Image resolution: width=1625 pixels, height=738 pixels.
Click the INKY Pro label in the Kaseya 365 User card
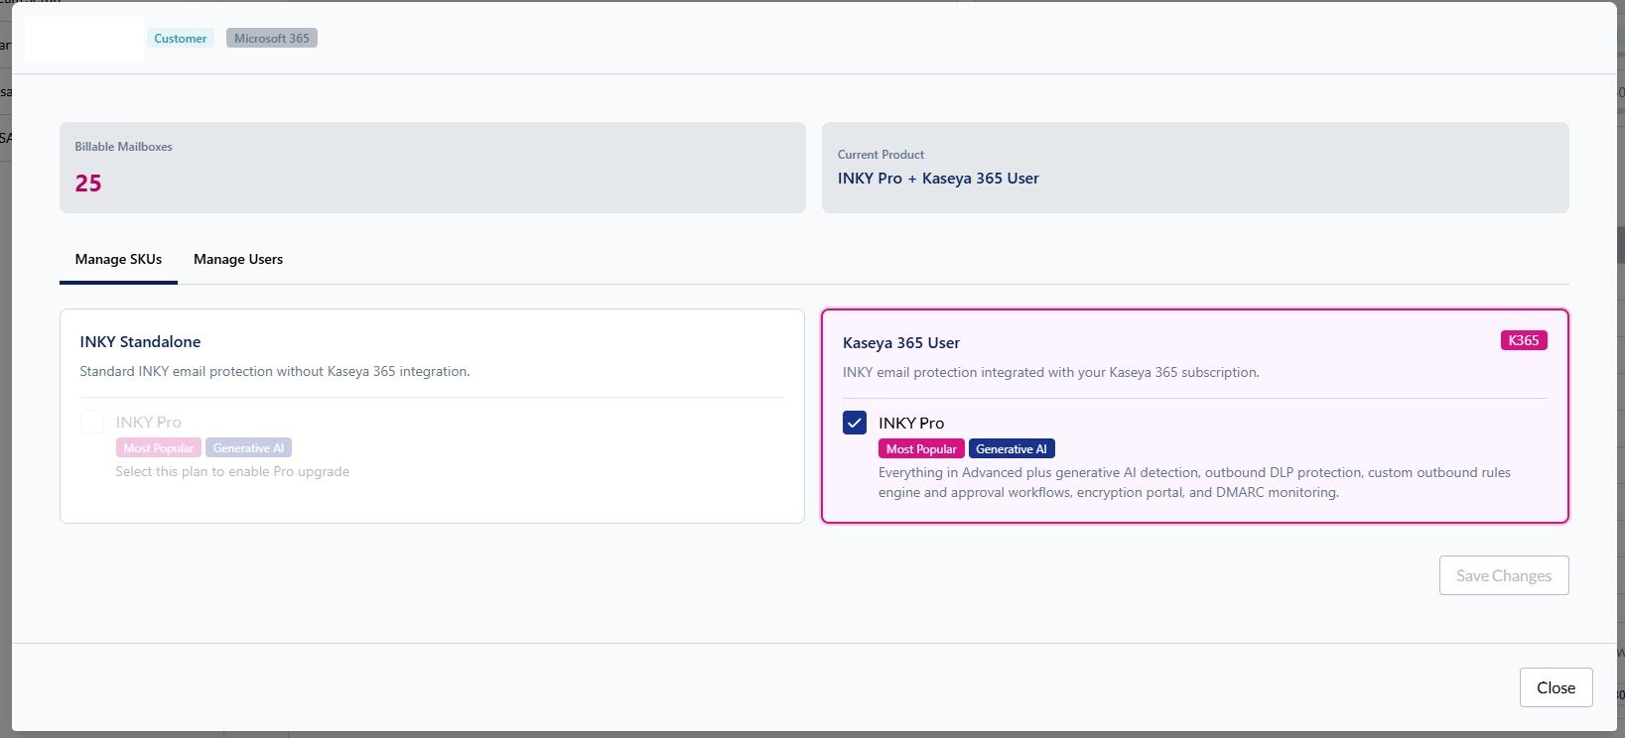[x=911, y=423]
